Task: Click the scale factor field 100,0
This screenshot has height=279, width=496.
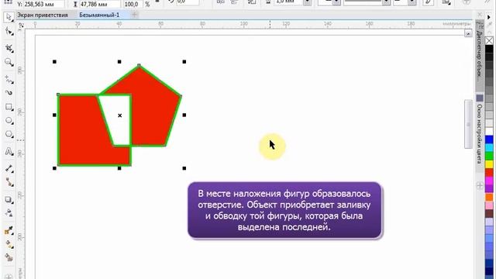Action: (x=133, y=4)
